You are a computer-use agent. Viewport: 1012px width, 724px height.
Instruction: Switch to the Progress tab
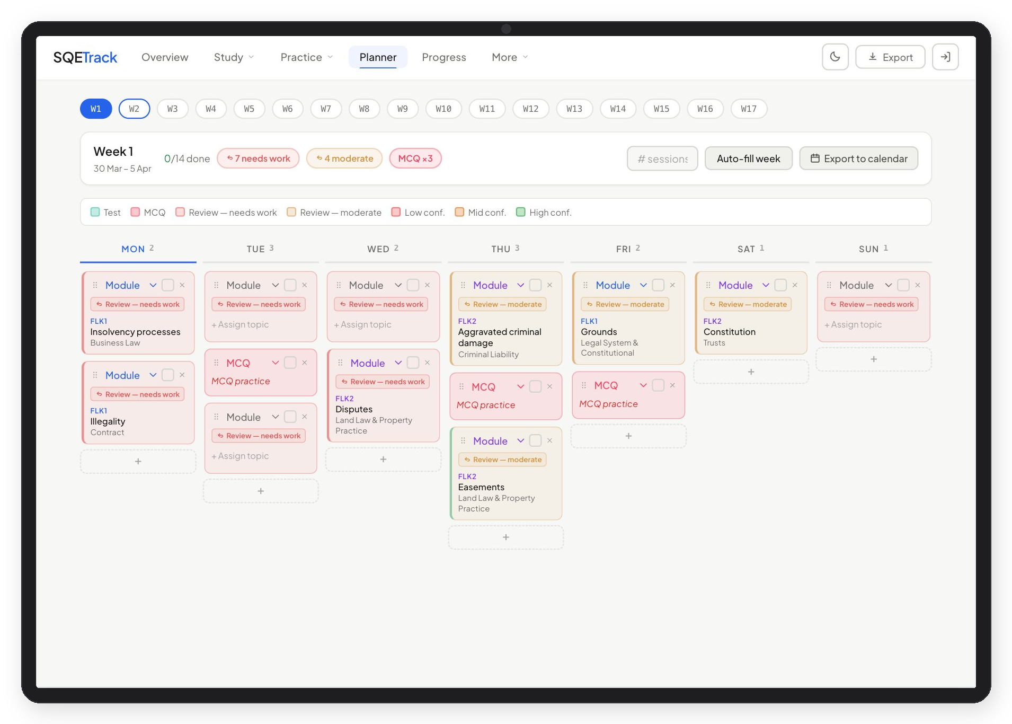tap(444, 57)
